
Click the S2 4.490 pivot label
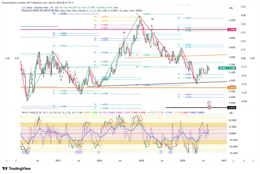[60, 106]
